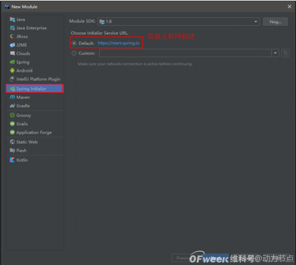
Task: Select JBoss in the list
Action: click(35, 37)
